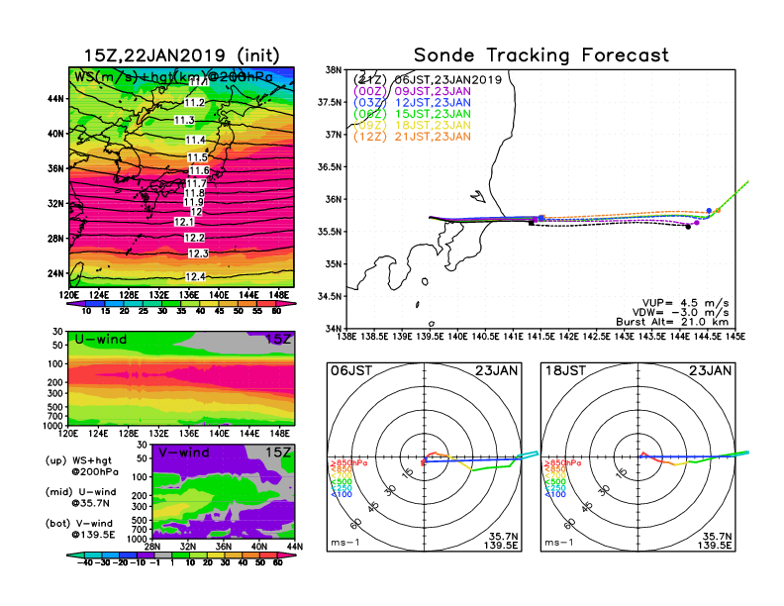Click 'ms-1' unit in the 06JST hodograph
Viewport: 784px width, 606px height.
coord(345,543)
